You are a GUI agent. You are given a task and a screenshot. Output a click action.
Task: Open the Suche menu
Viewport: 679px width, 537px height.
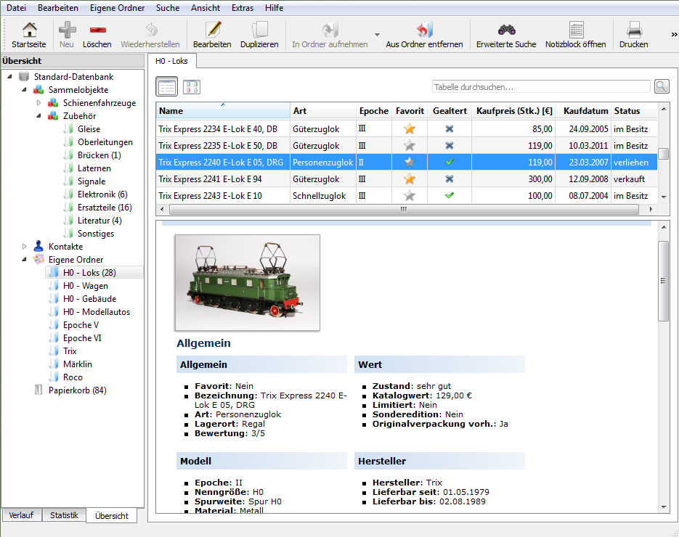click(x=168, y=8)
